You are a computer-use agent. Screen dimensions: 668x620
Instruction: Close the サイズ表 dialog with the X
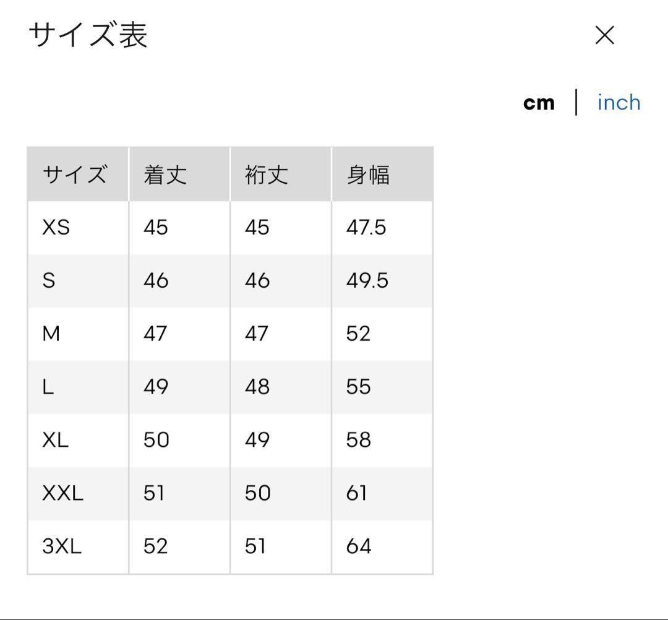tap(604, 35)
